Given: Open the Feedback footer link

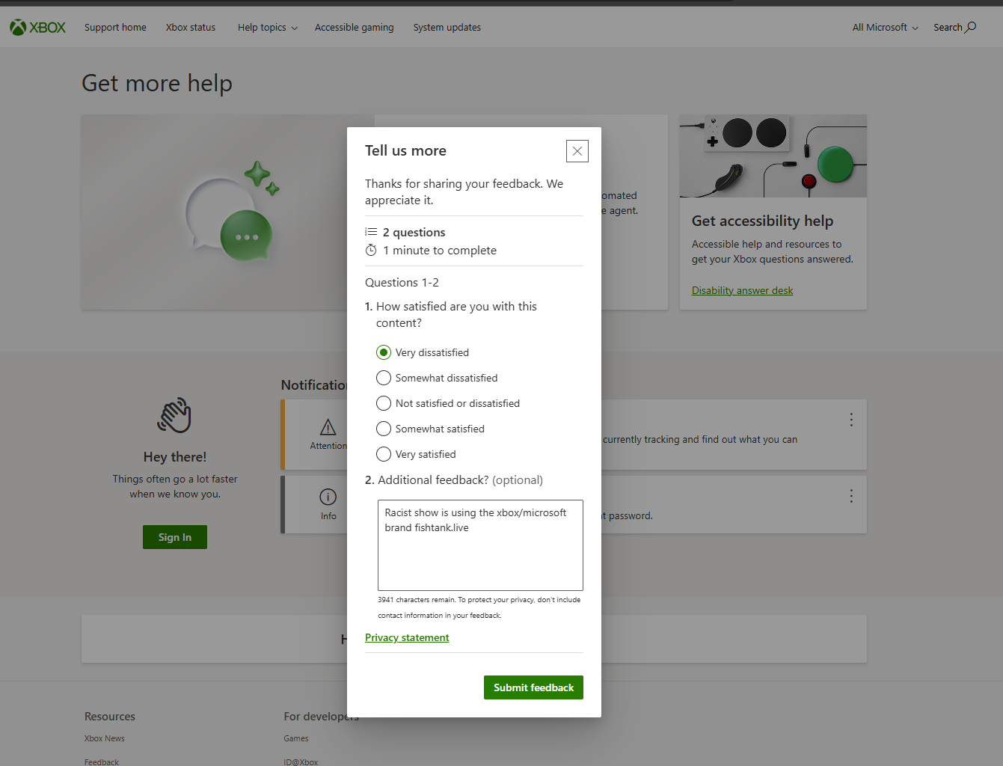Looking at the screenshot, I should tap(102, 762).
